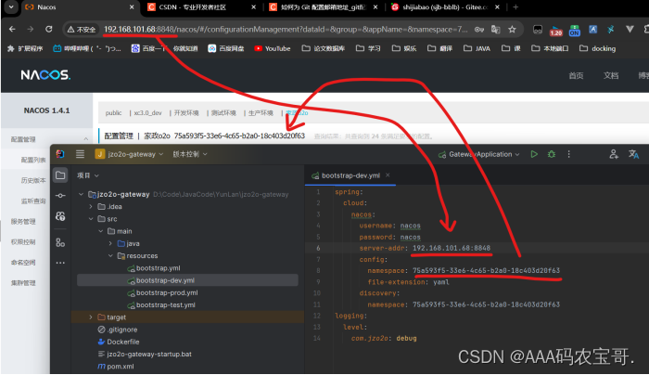The image size is (649, 375).
Task: Open the translate page icon
Action: click(495, 30)
